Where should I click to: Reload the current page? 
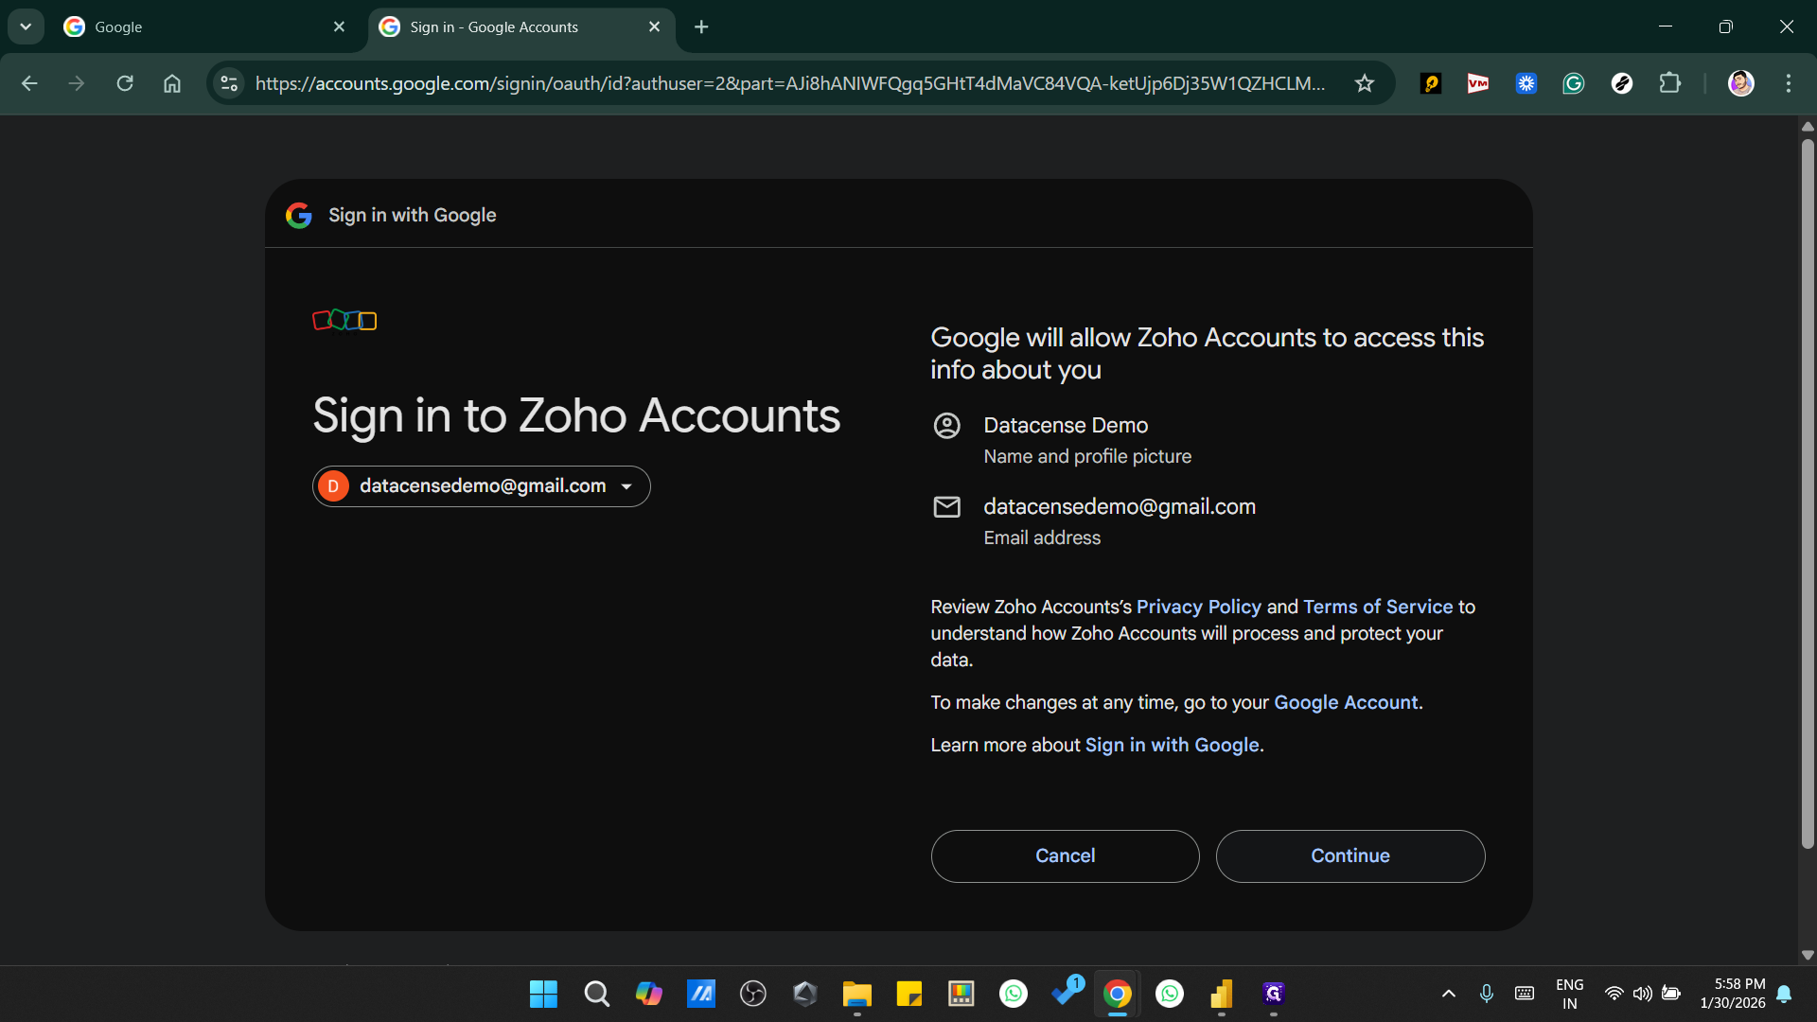pos(124,83)
